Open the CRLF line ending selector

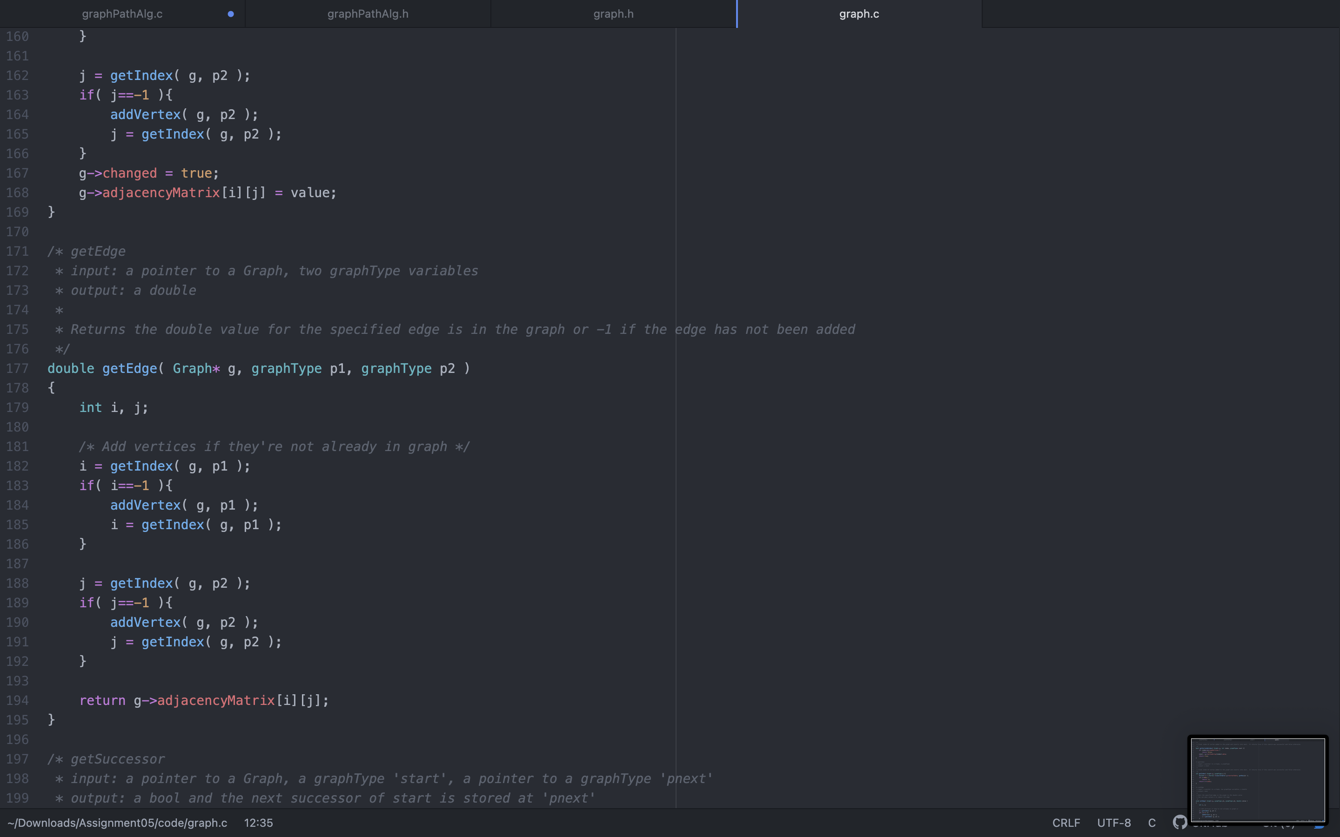(1065, 823)
